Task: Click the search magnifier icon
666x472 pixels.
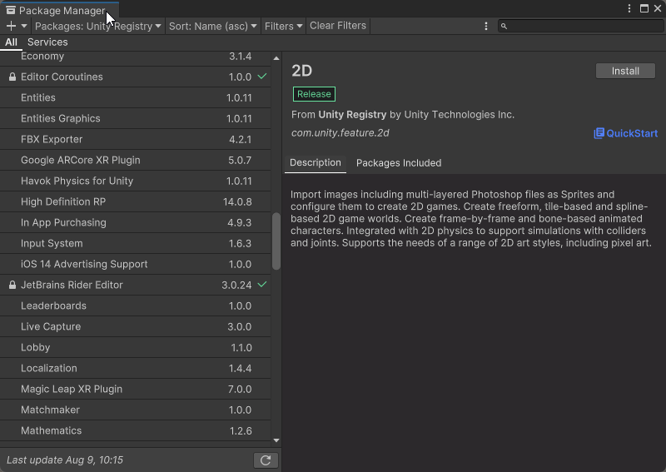Action: (504, 27)
